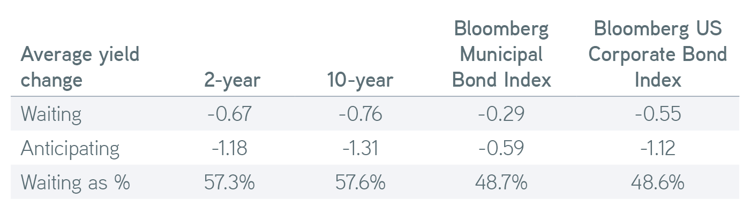
Task: Click the 57.3% cell
Action: coord(229,182)
